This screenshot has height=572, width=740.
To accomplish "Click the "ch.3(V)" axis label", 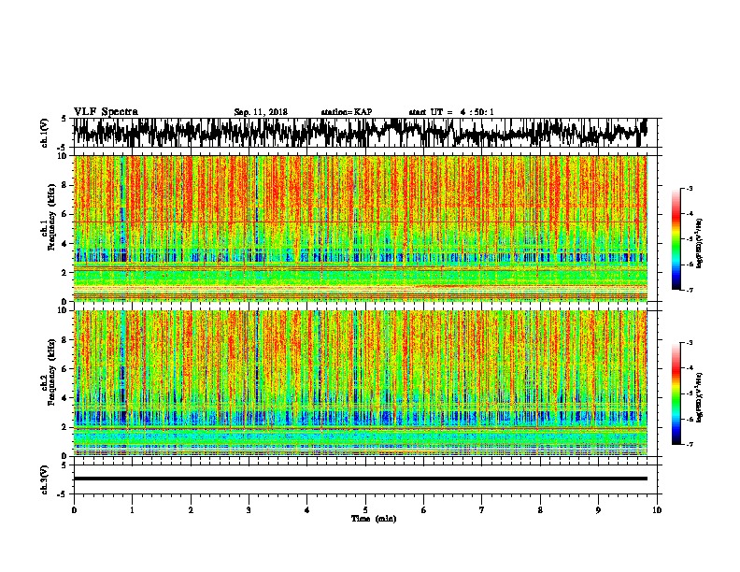I will 45,479.
